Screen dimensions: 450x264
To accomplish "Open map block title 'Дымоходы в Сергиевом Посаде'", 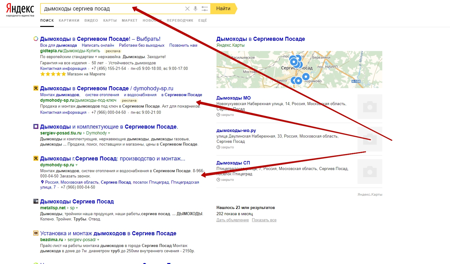I will pyautogui.click(x=261, y=39).
